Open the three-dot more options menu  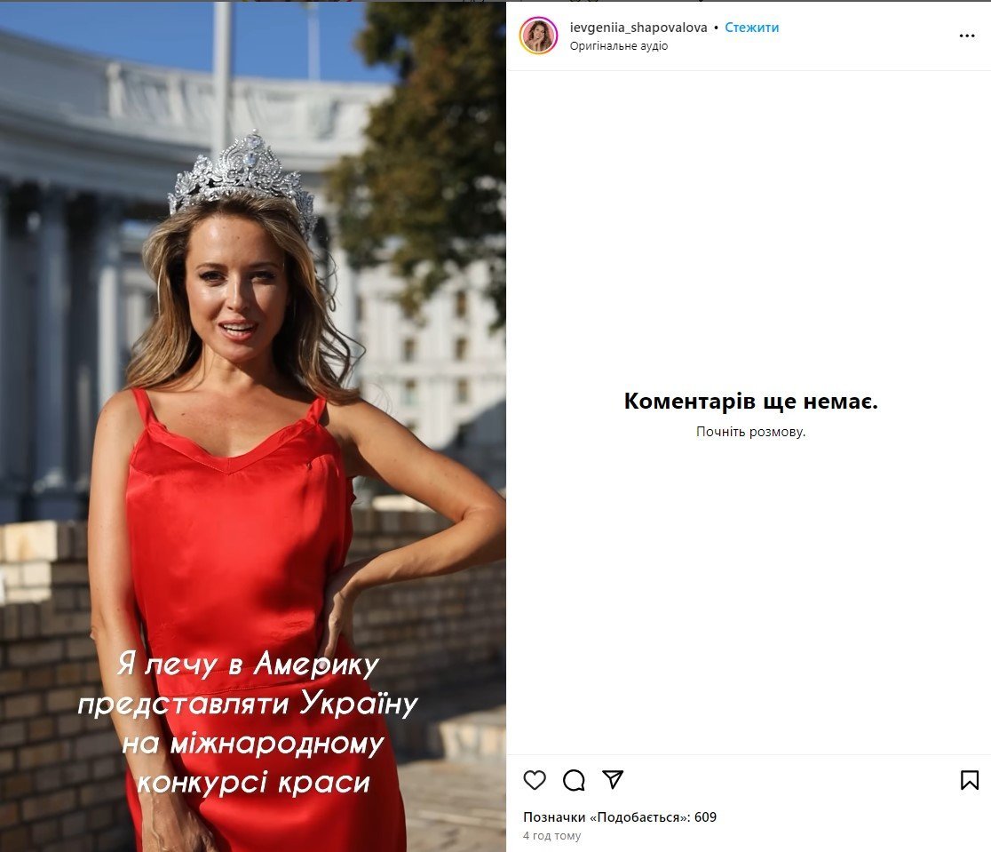(967, 36)
